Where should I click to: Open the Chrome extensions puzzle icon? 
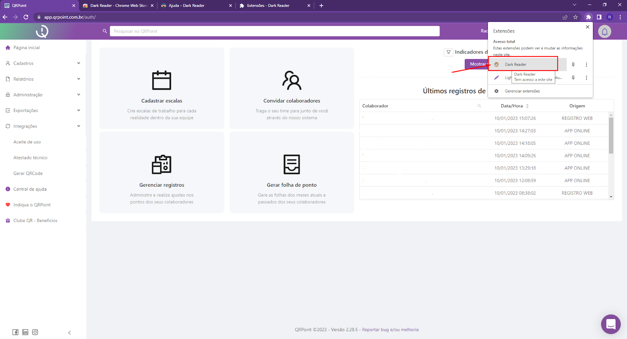coord(588,17)
